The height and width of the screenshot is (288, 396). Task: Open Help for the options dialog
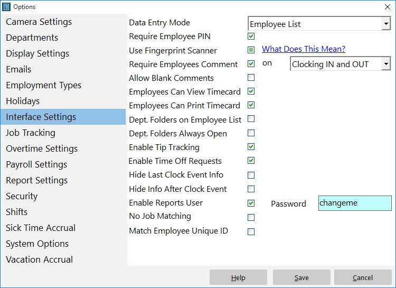pos(238,277)
